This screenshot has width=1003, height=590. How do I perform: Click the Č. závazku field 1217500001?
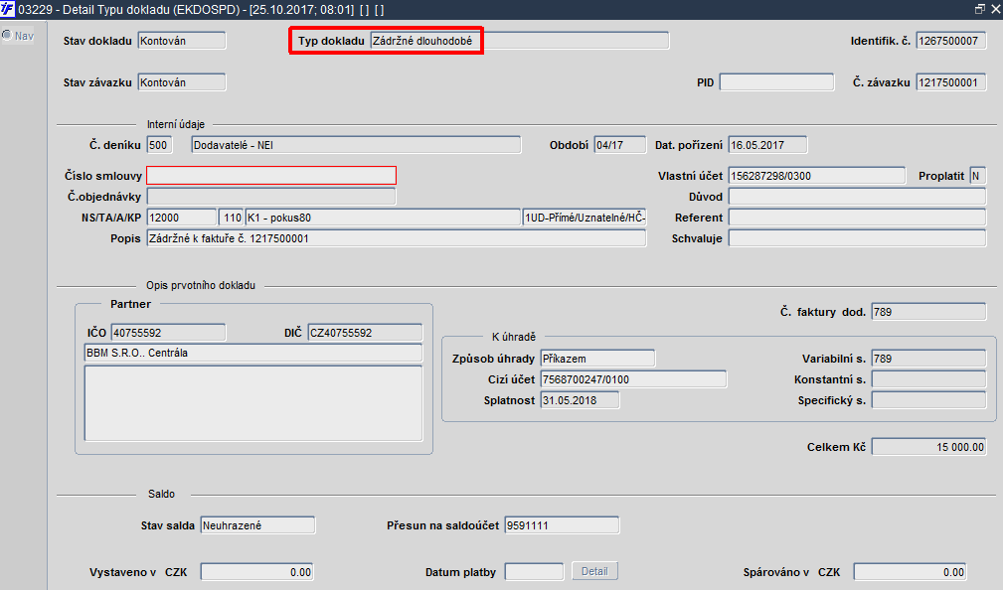click(951, 82)
